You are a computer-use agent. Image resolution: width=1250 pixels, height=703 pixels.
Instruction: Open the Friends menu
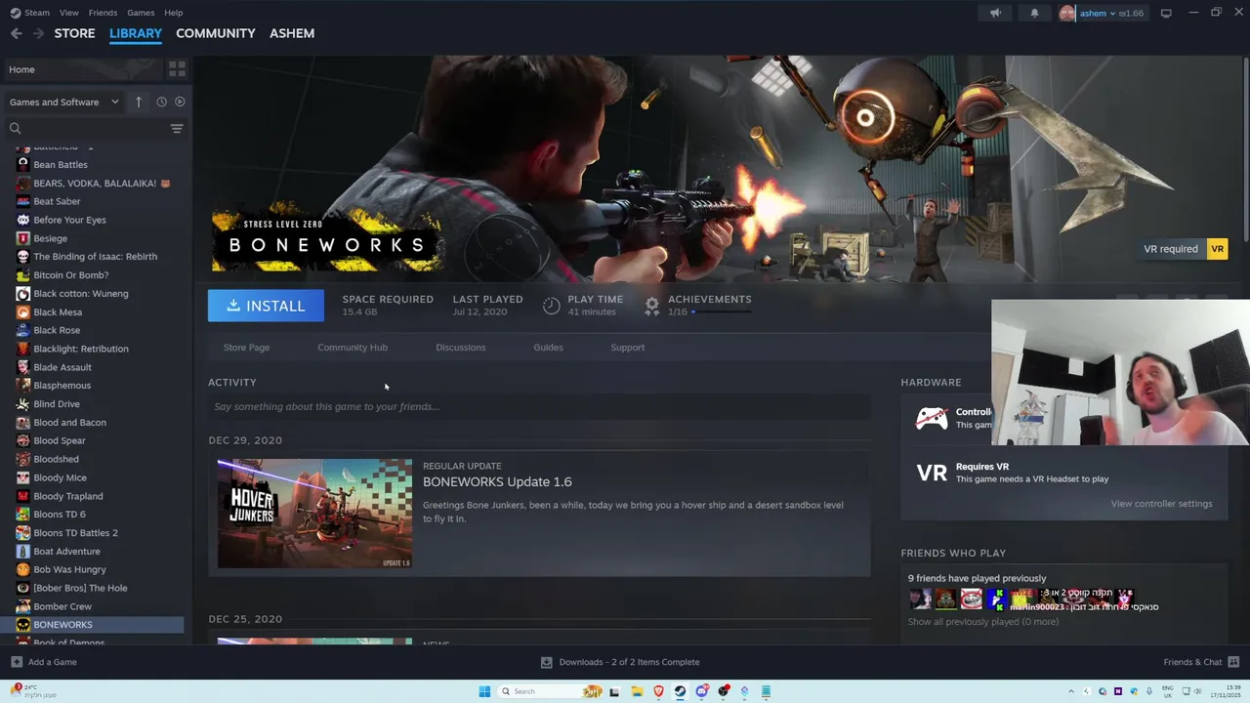[x=103, y=13]
